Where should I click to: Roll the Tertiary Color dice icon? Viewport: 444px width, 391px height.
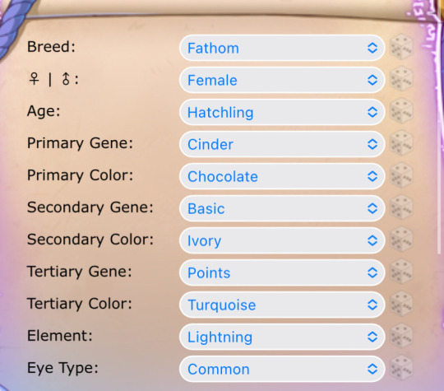tap(401, 304)
